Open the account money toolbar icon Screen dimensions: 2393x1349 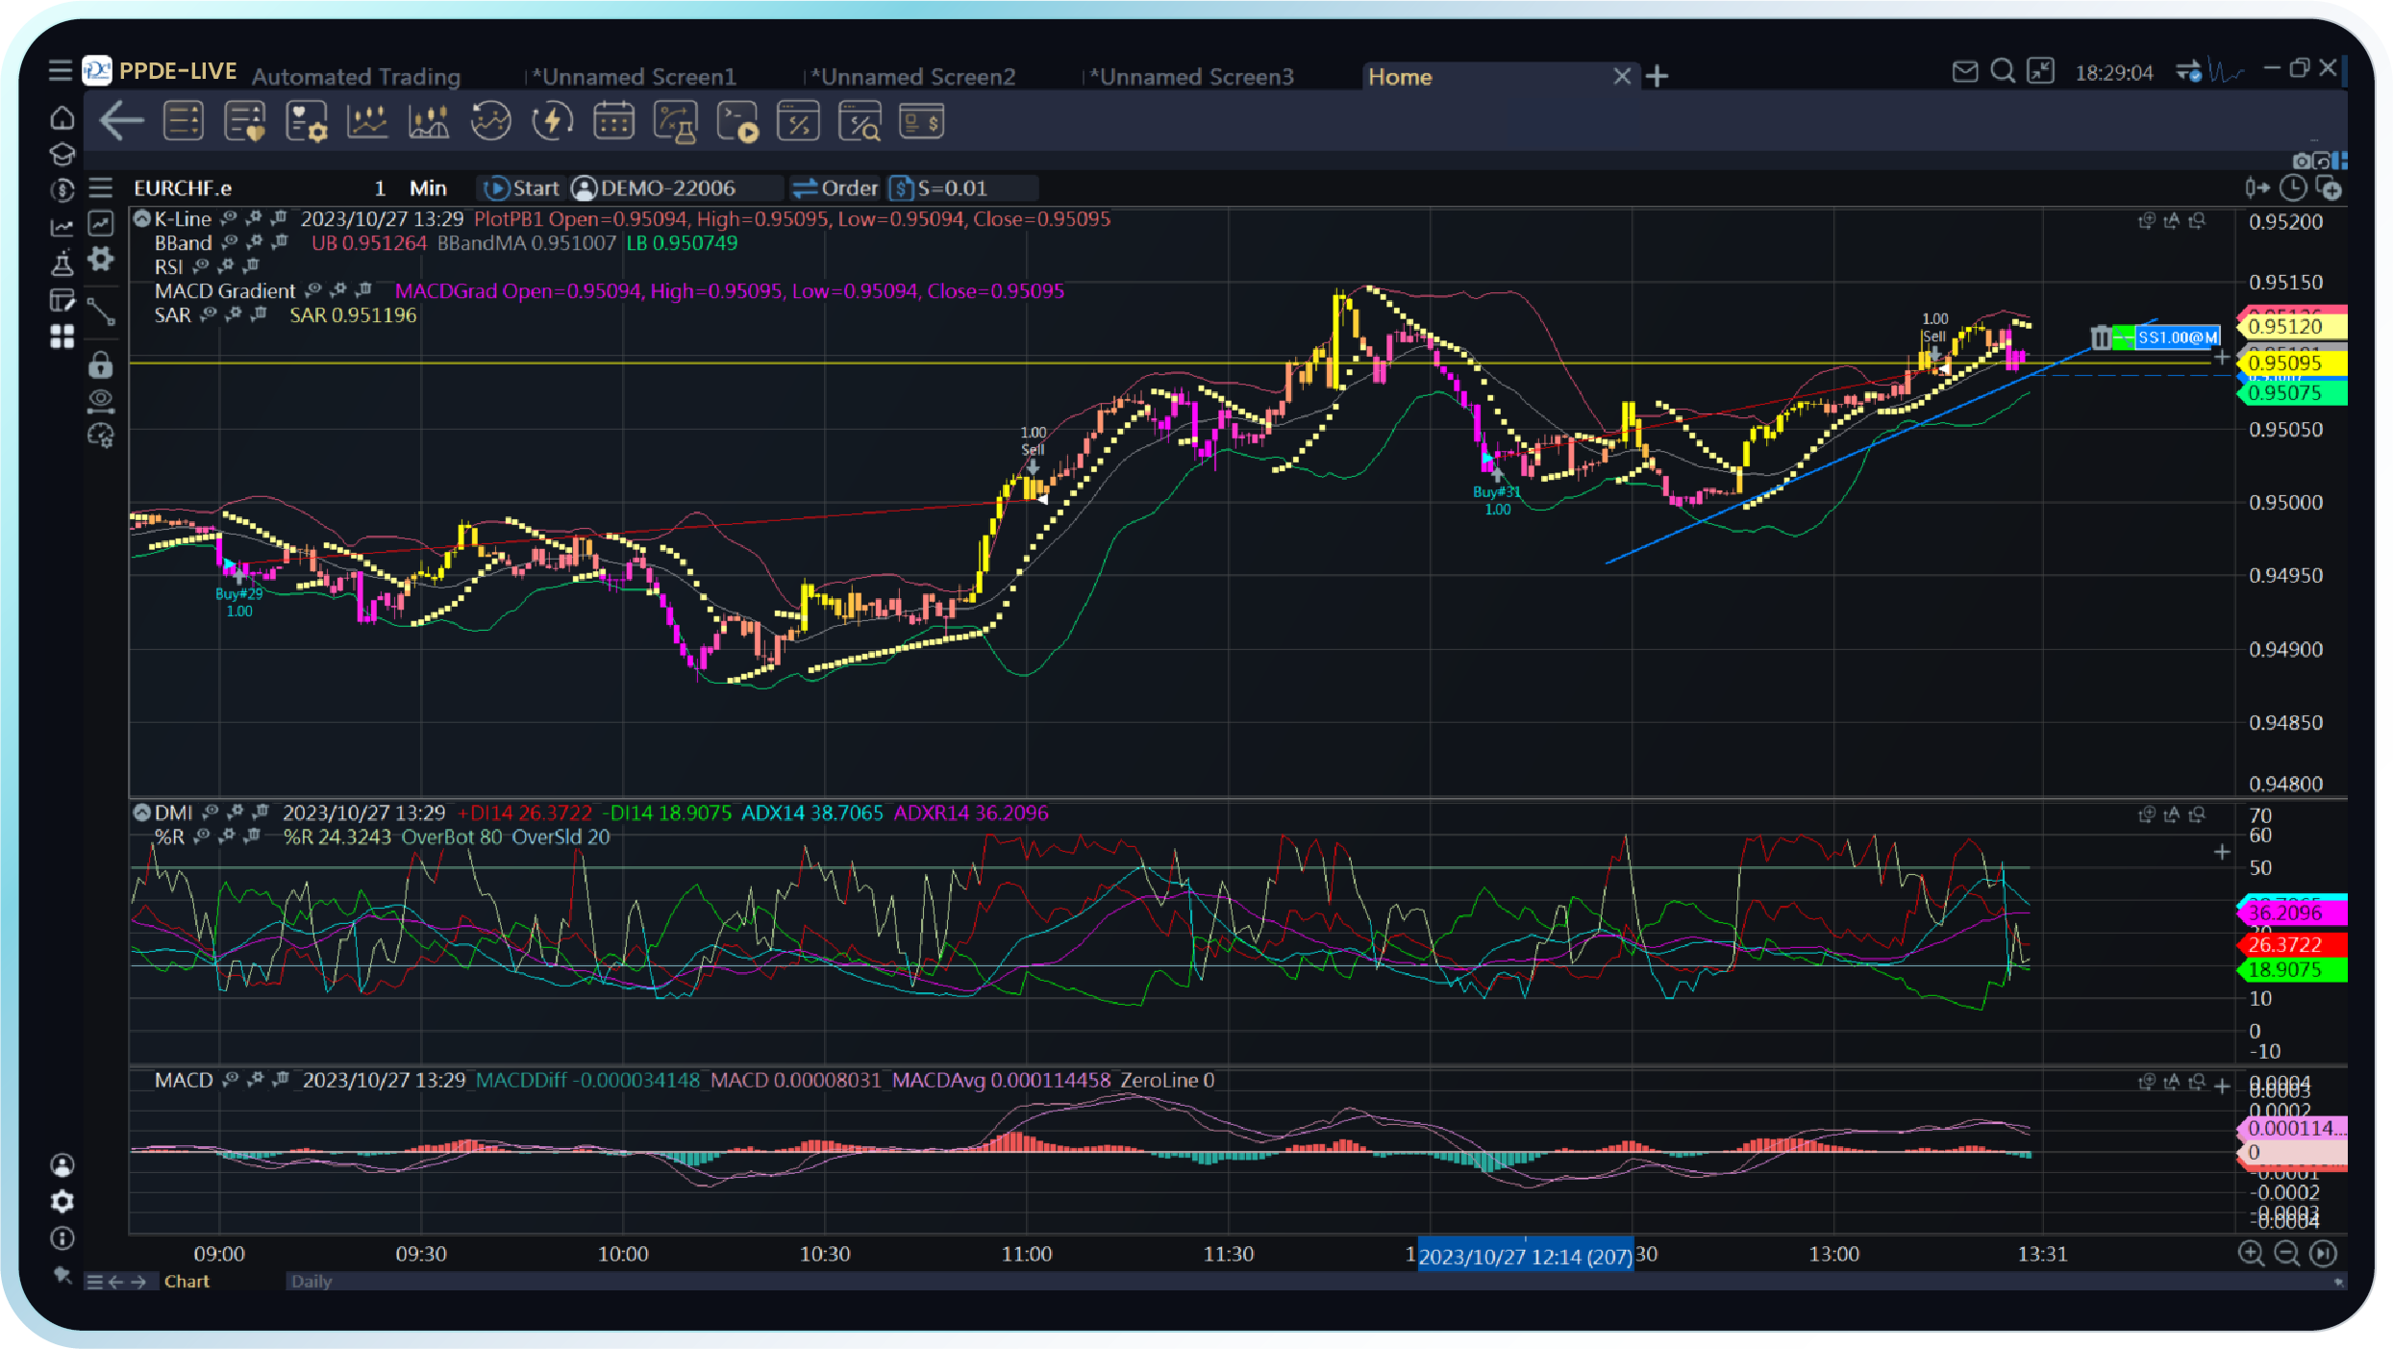tap(921, 121)
